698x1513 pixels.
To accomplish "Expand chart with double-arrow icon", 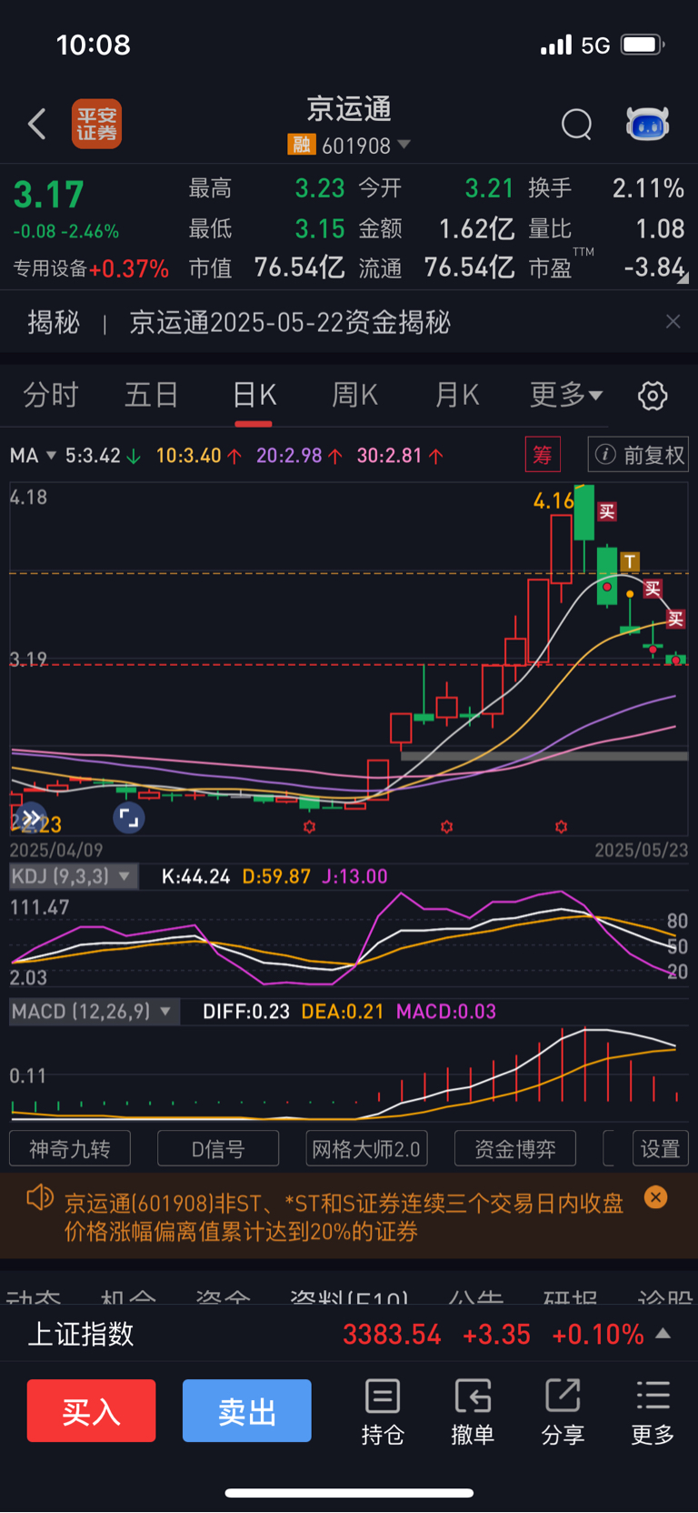I will (x=32, y=817).
